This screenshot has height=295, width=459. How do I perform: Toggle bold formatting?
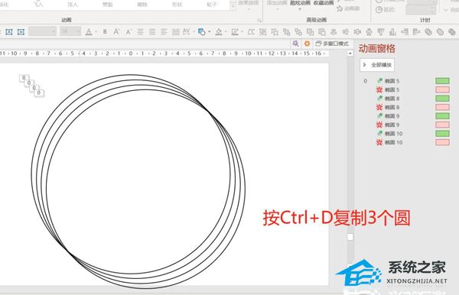(105, 31)
